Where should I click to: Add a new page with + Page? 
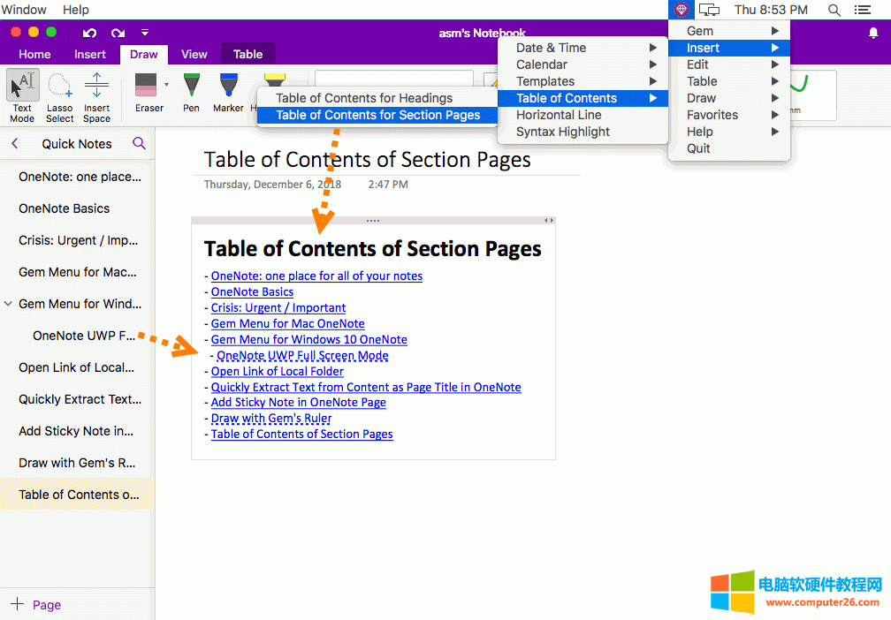tap(35, 605)
